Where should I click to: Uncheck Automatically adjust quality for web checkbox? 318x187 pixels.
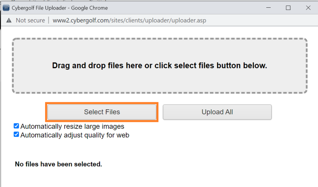tap(16, 134)
